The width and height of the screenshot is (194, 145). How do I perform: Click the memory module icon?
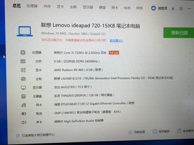[x=23, y=61]
